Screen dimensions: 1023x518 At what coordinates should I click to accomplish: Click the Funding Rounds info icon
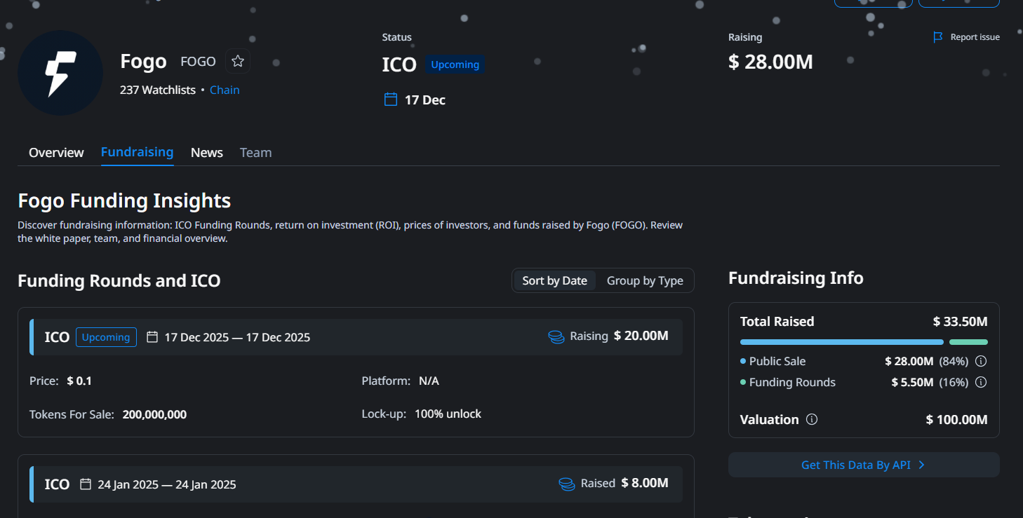click(982, 383)
